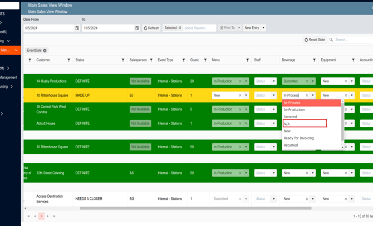Click the Search input field
The width and height of the screenshot is (373, 226).
point(351,40)
